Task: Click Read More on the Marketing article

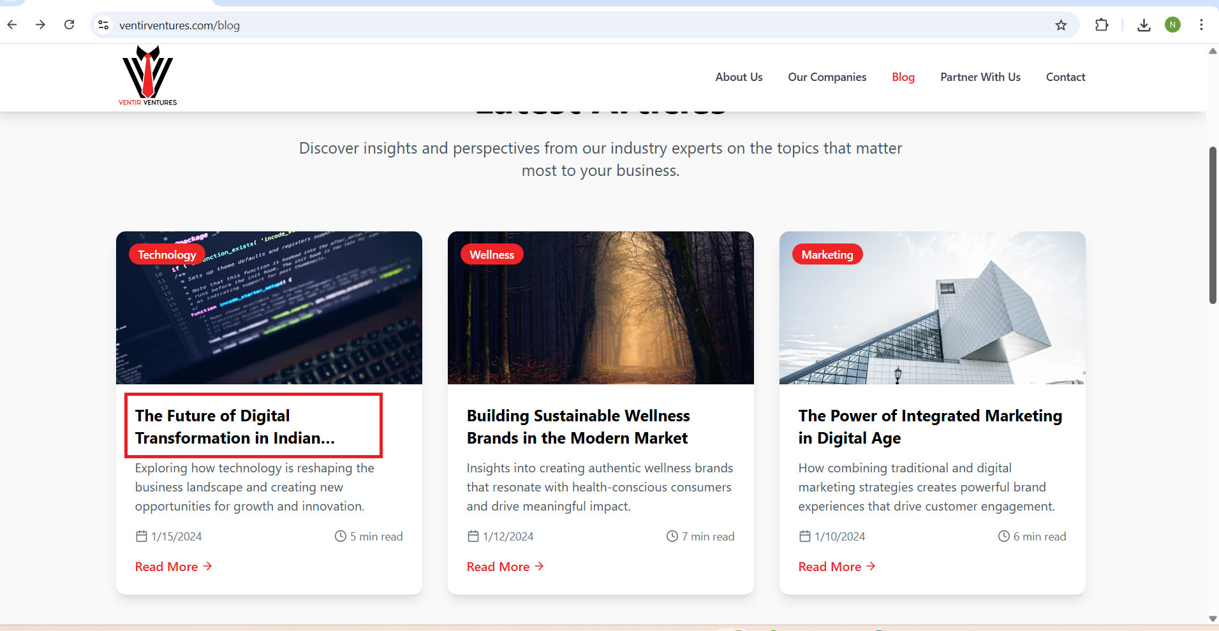Action: click(836, 567)
